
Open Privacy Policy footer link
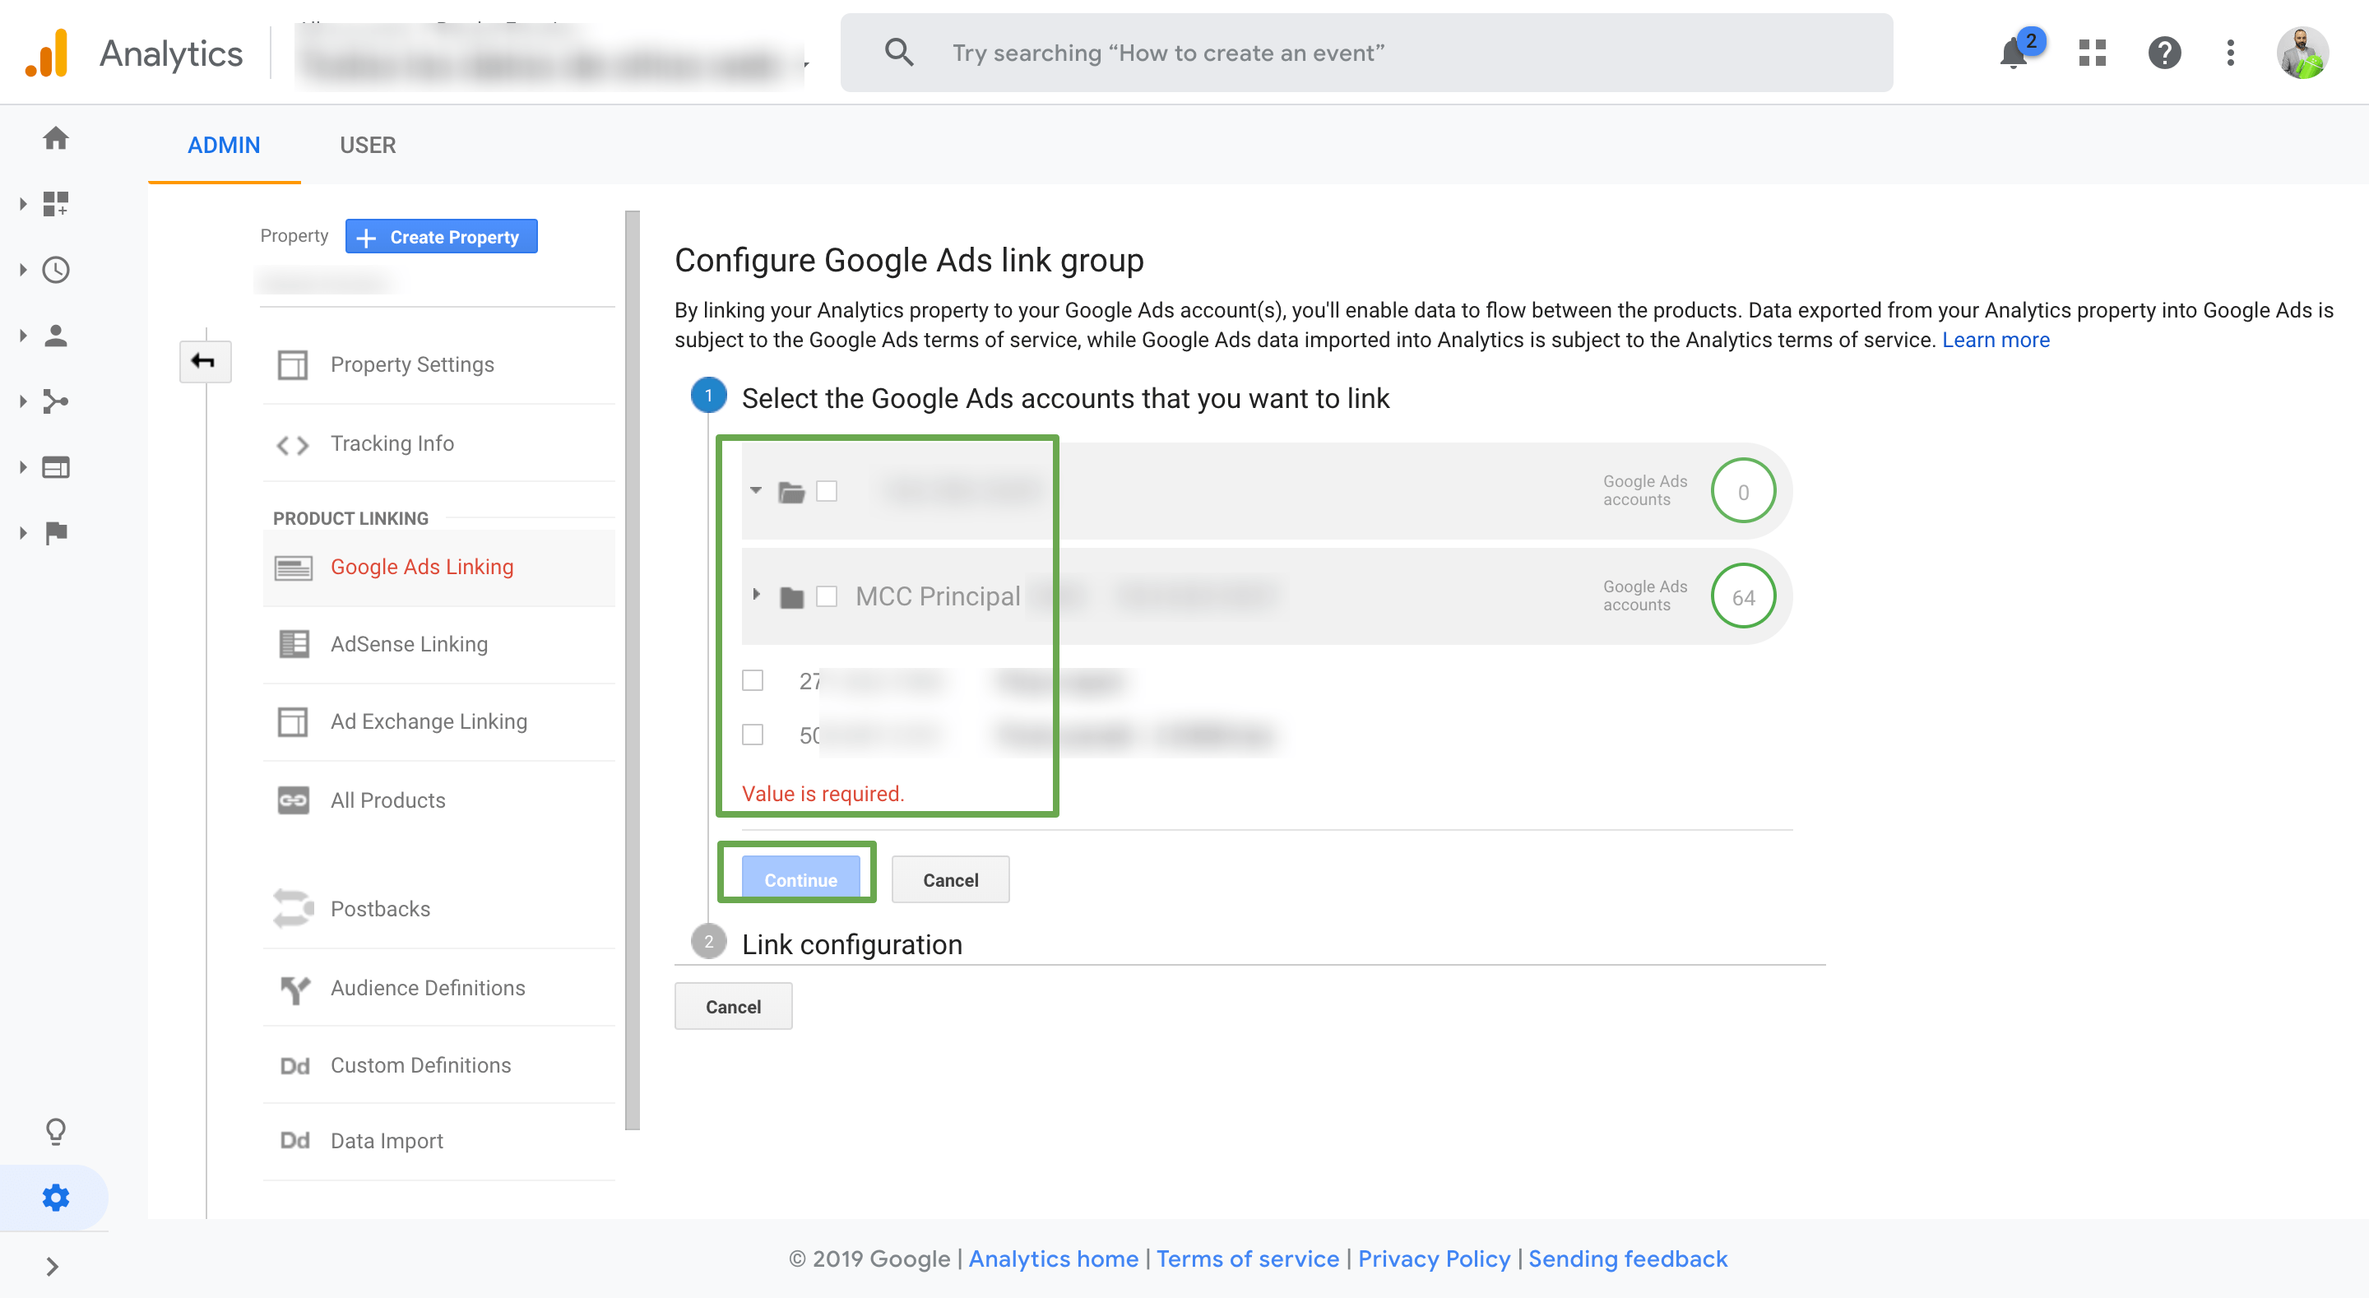tap(1434, 1259)
